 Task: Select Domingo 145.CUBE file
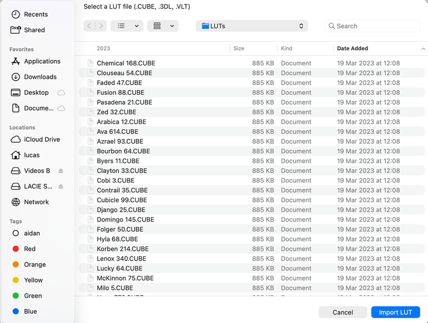(x=252, y=220)
